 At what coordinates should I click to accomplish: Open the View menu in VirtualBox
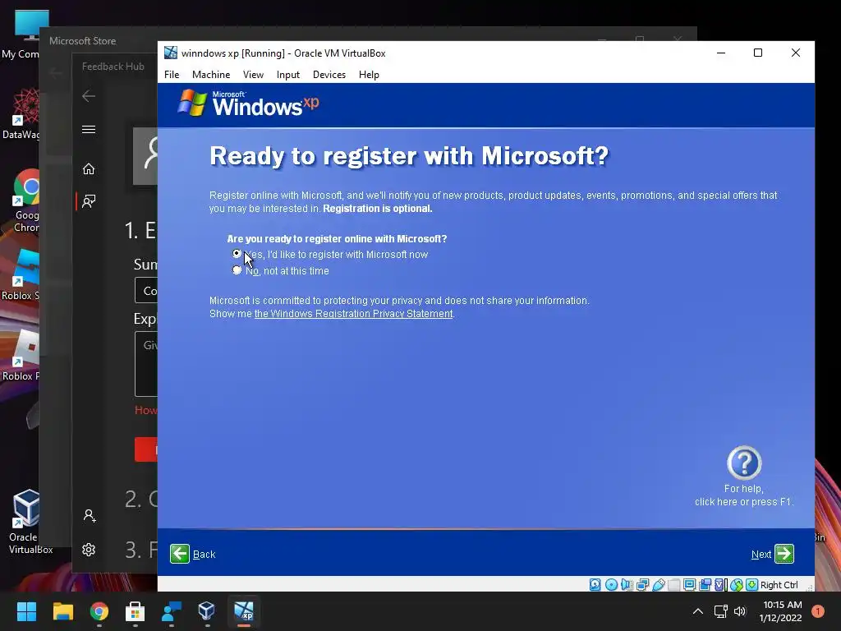253,75
